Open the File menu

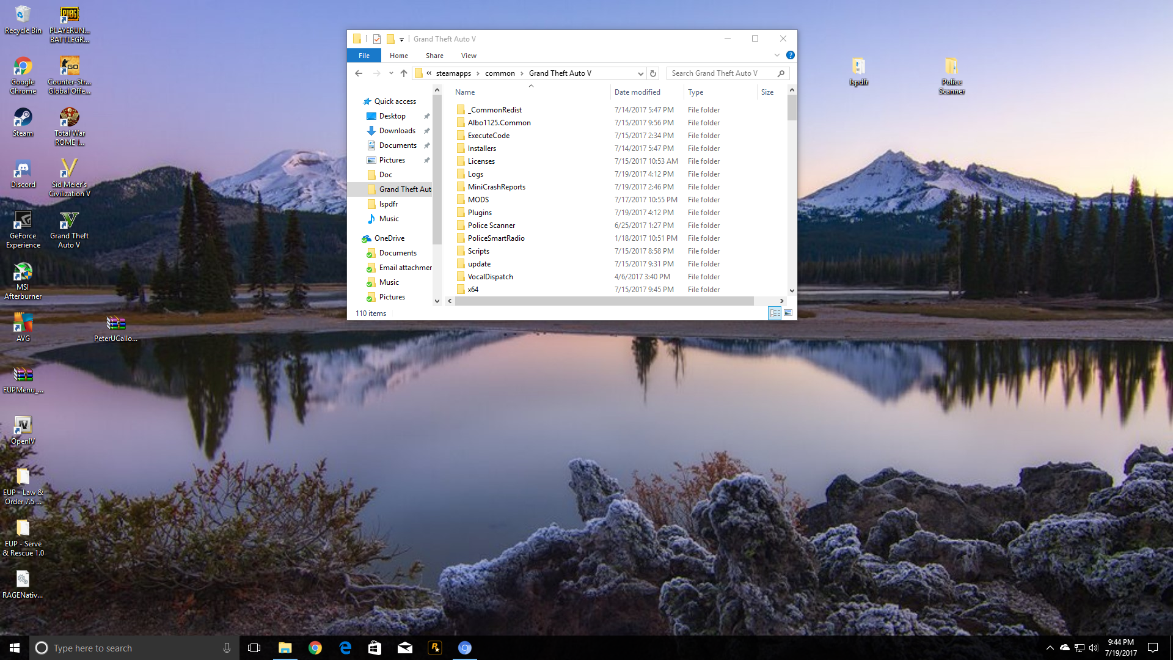364,56
